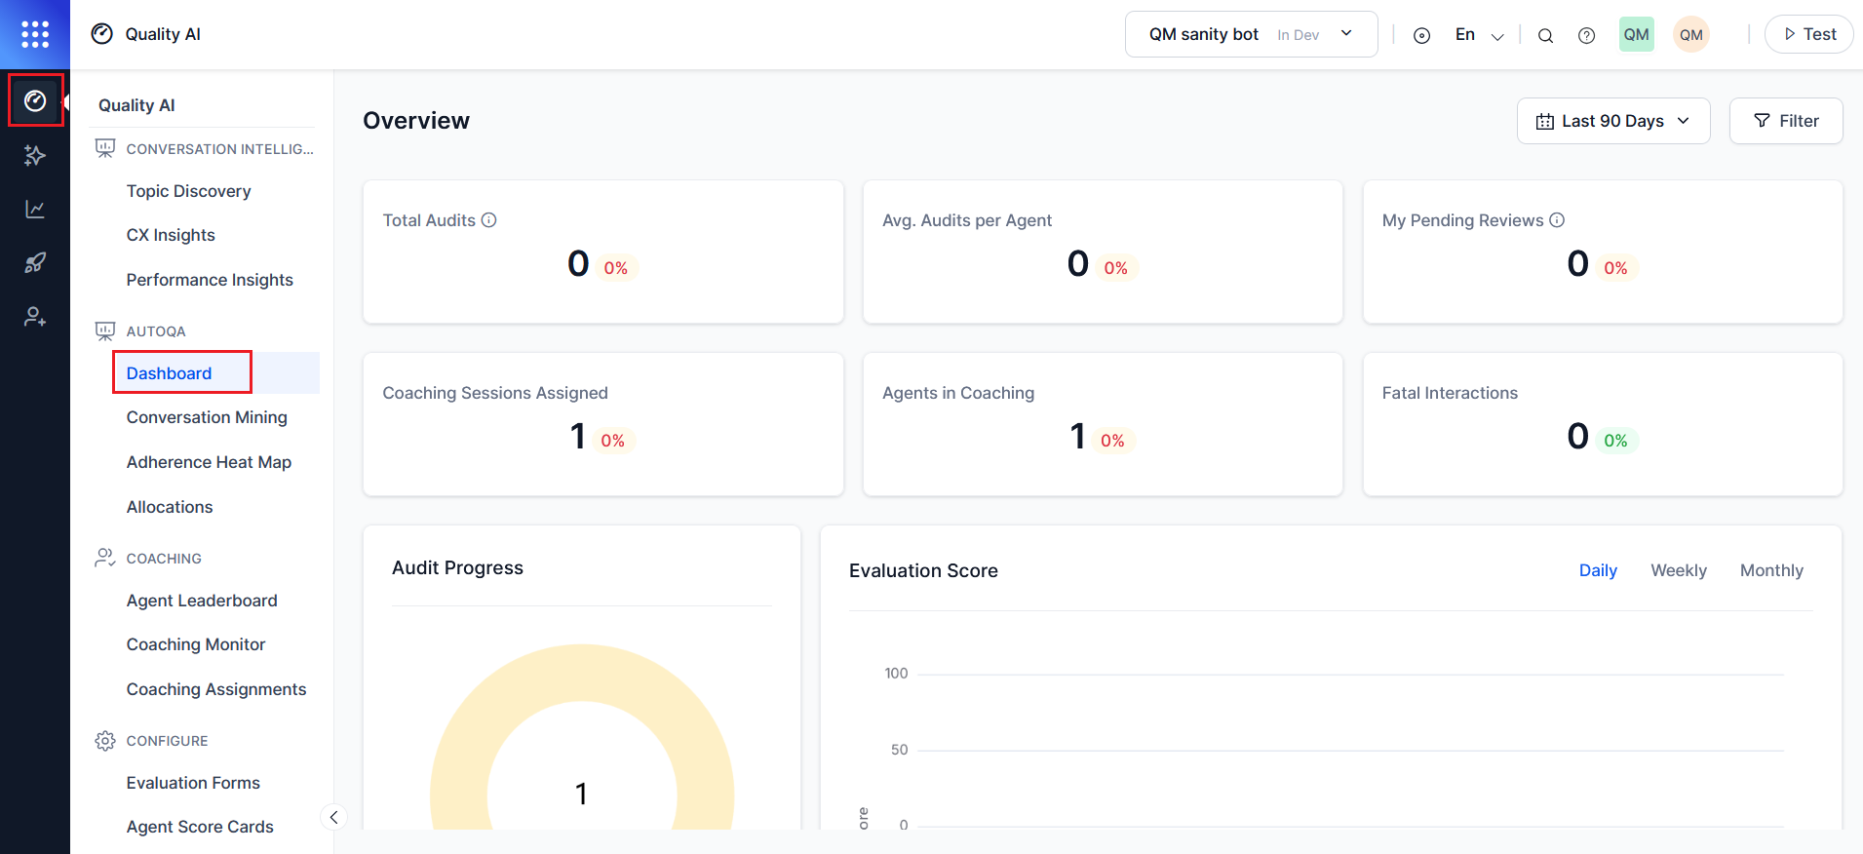Image resolution: width=1863 pixels, height=854 pixels.
Task: Click the Total Audits card
Action: [603, 252]
